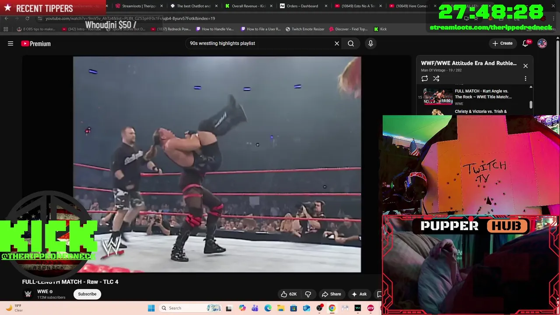Click the playlist panel scrollbar thumb
The image size is (560, 315).
(531, 105)
